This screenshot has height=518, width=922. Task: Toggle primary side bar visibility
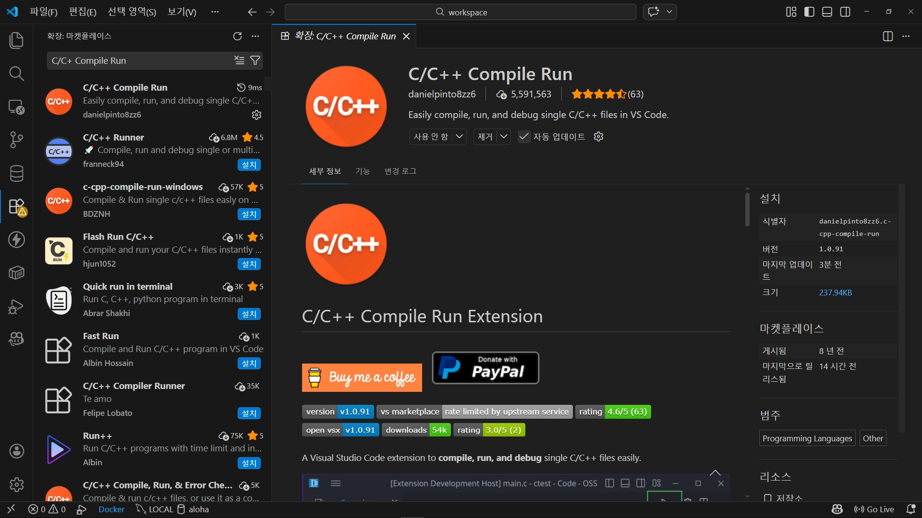[809, 12]
